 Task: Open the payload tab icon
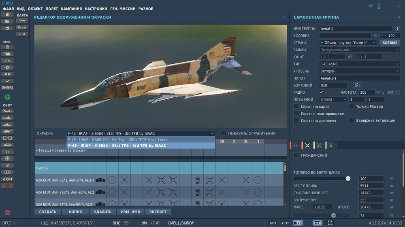[307, 145]
